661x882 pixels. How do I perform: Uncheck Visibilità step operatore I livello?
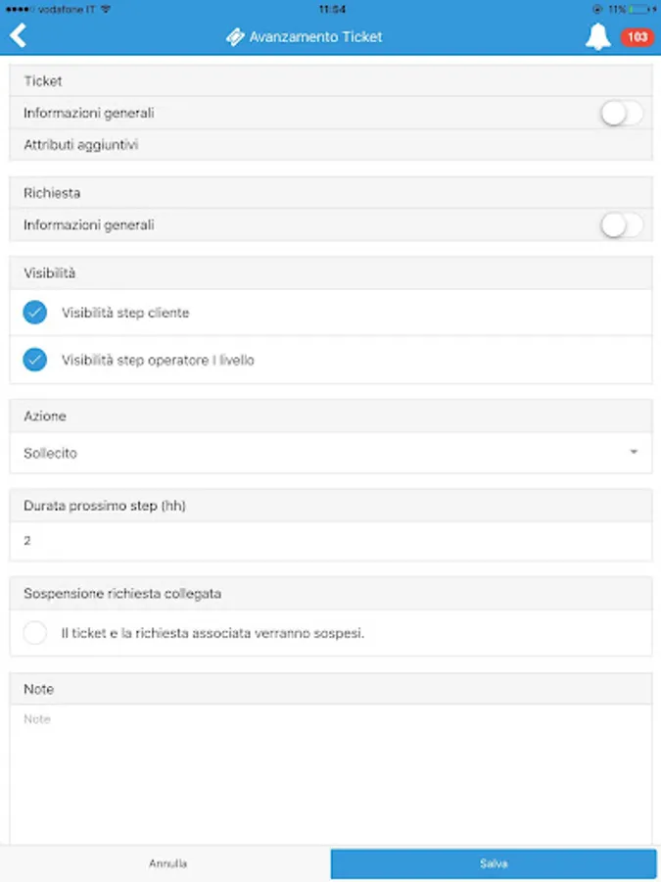point(35,360)
